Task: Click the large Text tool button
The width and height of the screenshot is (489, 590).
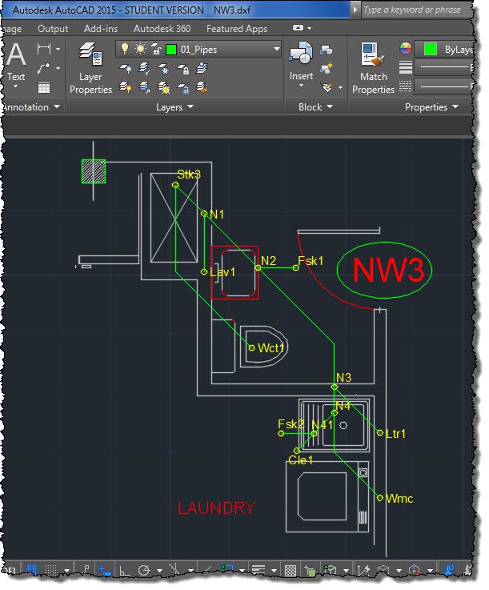Action: (x=16, y=66)
